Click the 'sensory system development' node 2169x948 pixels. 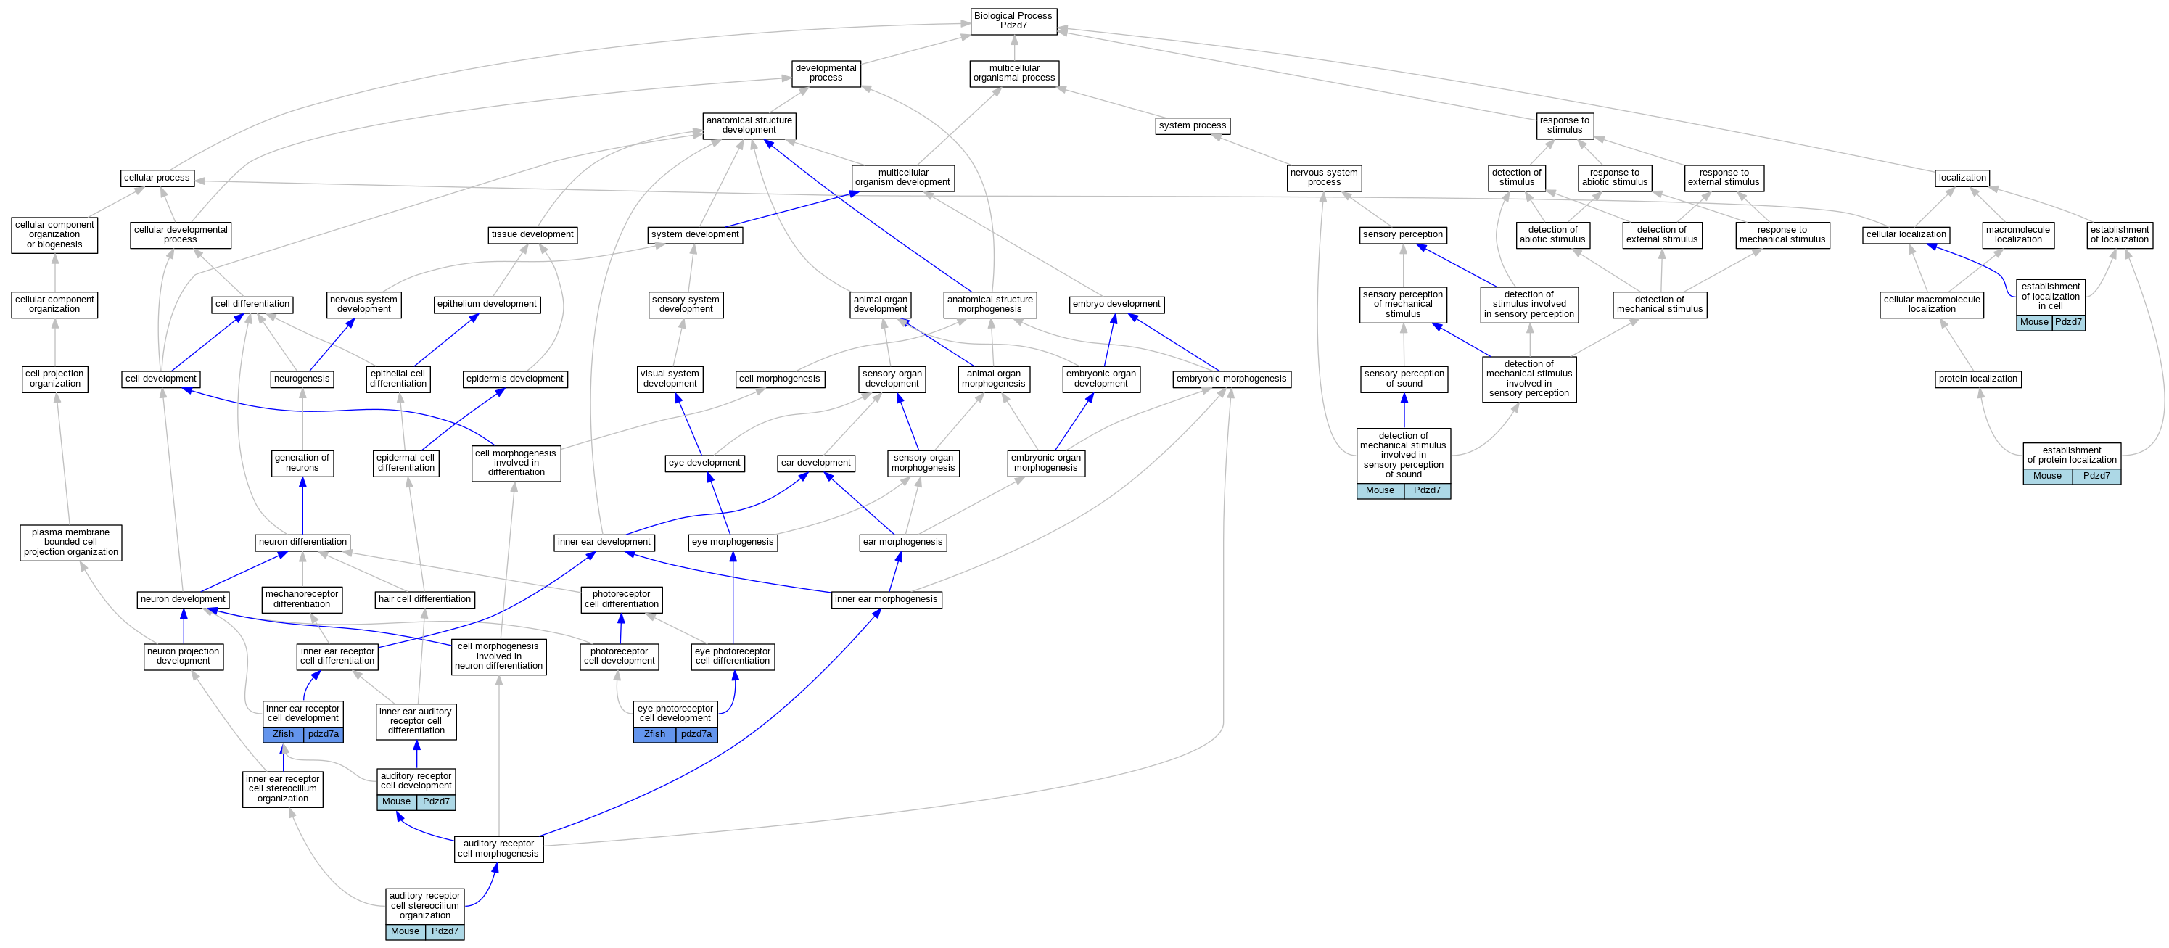click(686, 304)
